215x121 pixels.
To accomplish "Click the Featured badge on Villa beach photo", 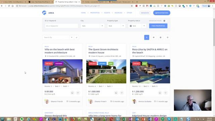I will point(59,64).
